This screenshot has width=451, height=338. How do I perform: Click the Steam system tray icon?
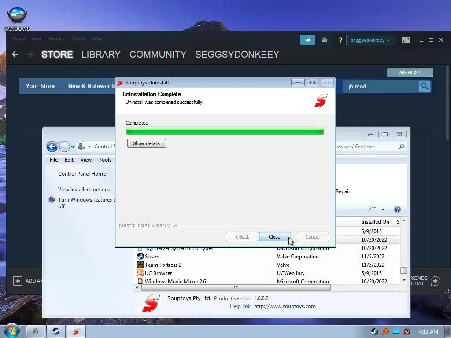tap(374, 332)
